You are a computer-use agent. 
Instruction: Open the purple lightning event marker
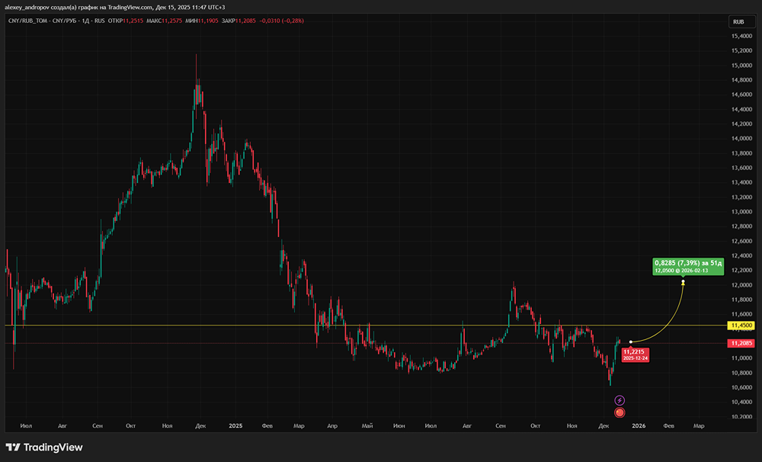[x=620, y=400]
